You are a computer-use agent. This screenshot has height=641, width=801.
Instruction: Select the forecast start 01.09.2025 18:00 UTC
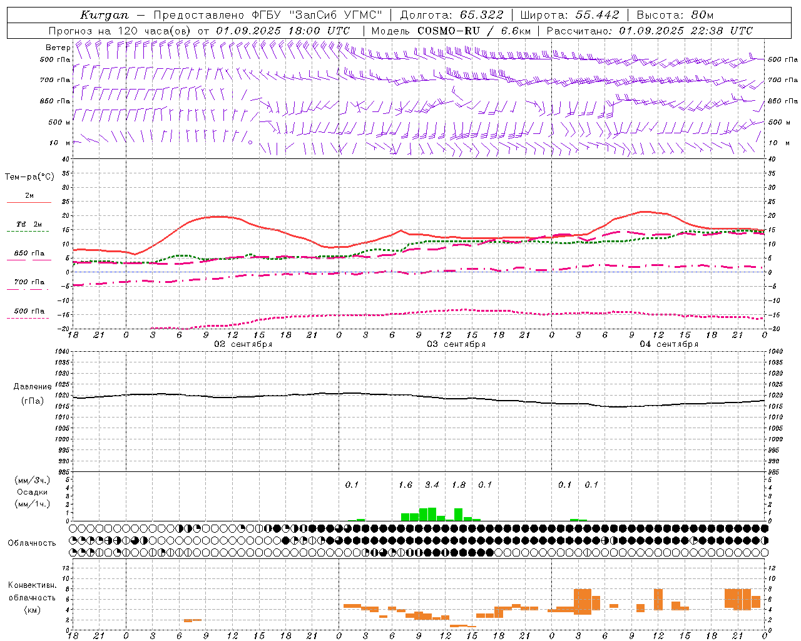tap(283, 31)
